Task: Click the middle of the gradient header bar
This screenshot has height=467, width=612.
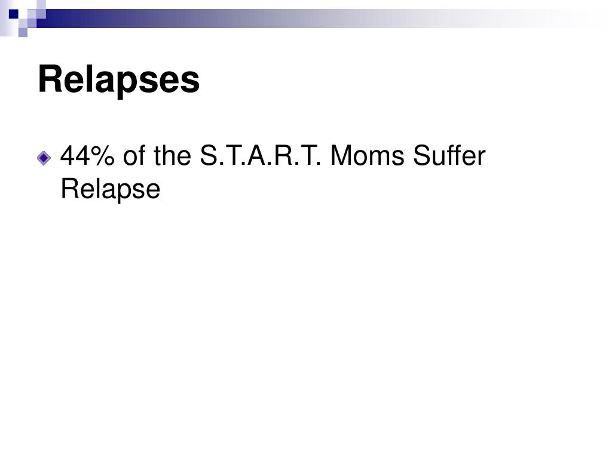Action: pyautogui.click(x=312, y=19)
